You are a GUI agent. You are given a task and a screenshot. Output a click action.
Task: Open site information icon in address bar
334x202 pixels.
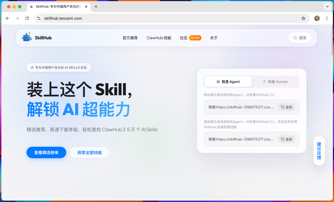(39, 18)
